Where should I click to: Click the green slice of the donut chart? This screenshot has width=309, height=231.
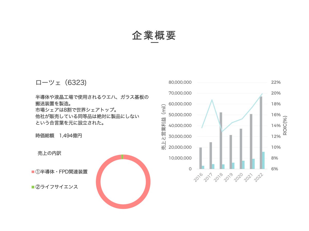point(122,157)
